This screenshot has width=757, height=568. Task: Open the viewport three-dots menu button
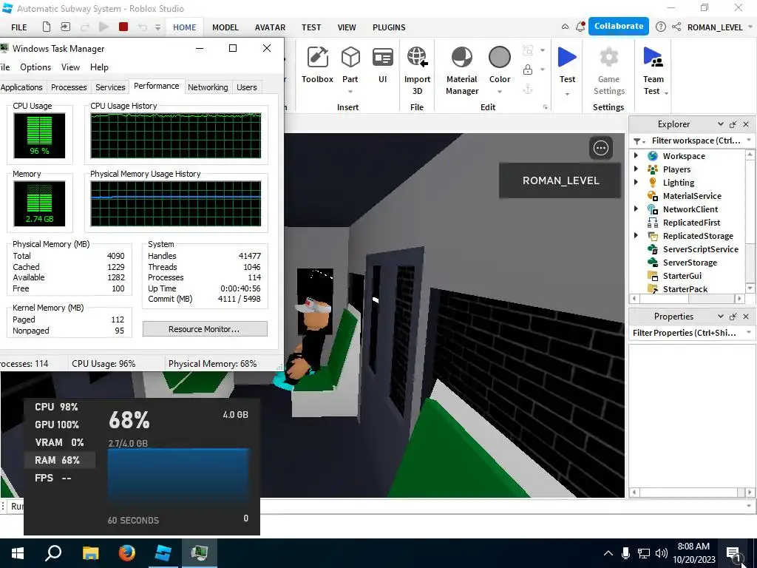pyautogui.click(x=600, y=148)
